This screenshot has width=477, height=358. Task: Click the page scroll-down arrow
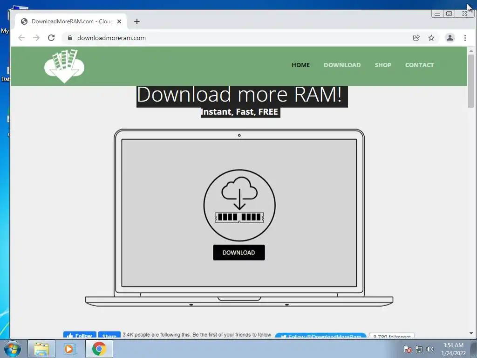click(471, 333)
